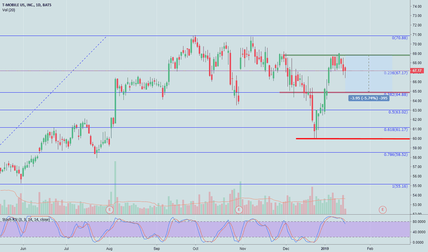Viewport: 428px width, 252px height.
Task: Click the 72.00 price axis label
Action: [x=417, y=25]
